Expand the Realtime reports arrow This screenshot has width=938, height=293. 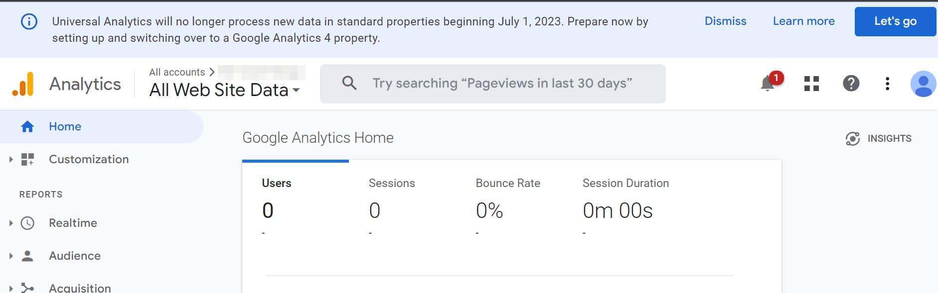(x=11, y=223)
